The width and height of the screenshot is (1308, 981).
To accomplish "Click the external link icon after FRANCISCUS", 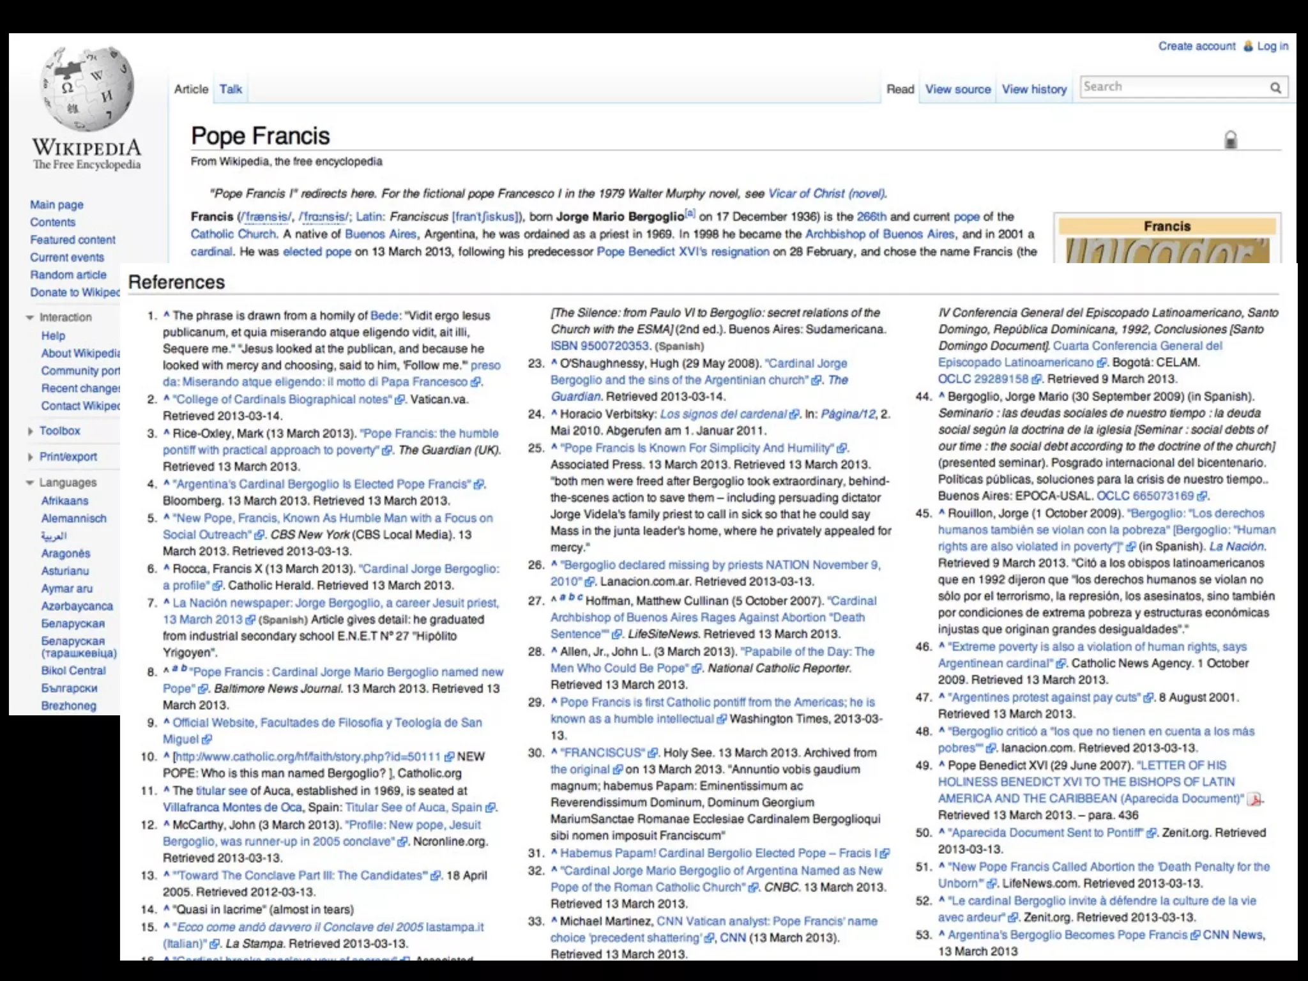I will point(653,753).
